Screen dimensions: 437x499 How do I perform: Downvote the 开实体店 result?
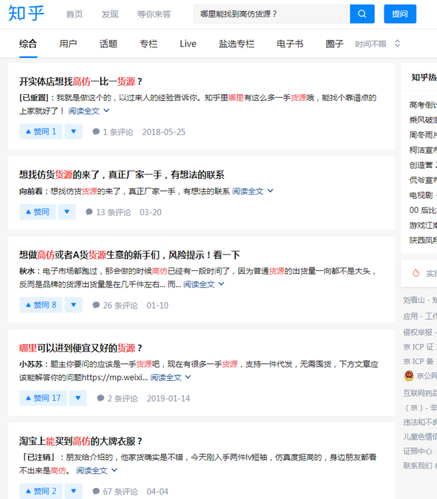pyautogui.click(x=74, y=132)
